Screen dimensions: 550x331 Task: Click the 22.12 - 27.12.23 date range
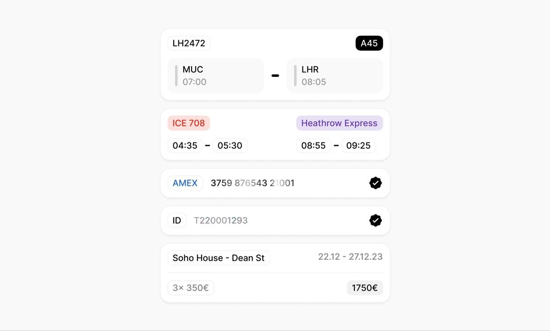tap(350, 257)
